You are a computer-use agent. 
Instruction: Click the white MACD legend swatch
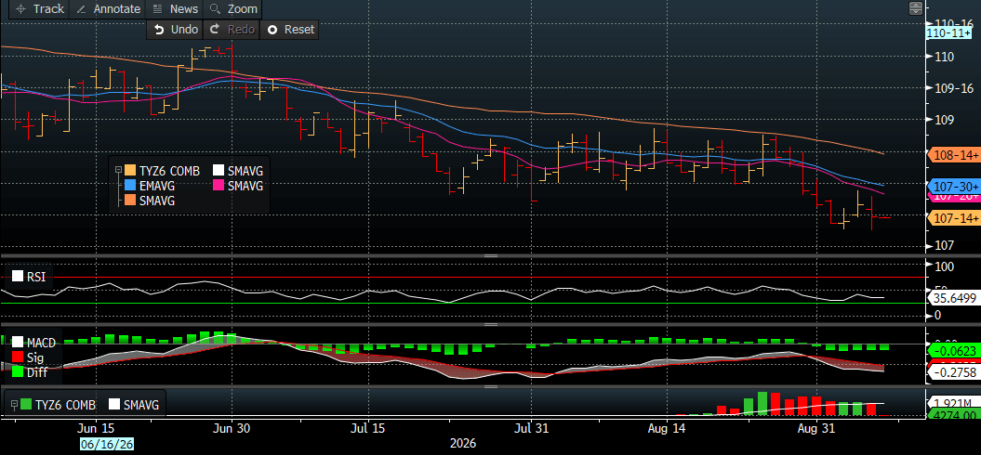[x=18, y=343]
